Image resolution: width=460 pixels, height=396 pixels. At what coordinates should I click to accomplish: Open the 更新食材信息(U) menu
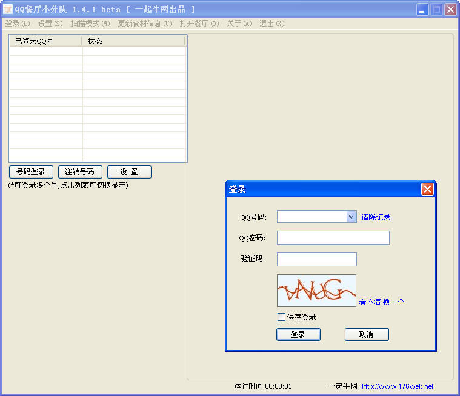point(145,24)
